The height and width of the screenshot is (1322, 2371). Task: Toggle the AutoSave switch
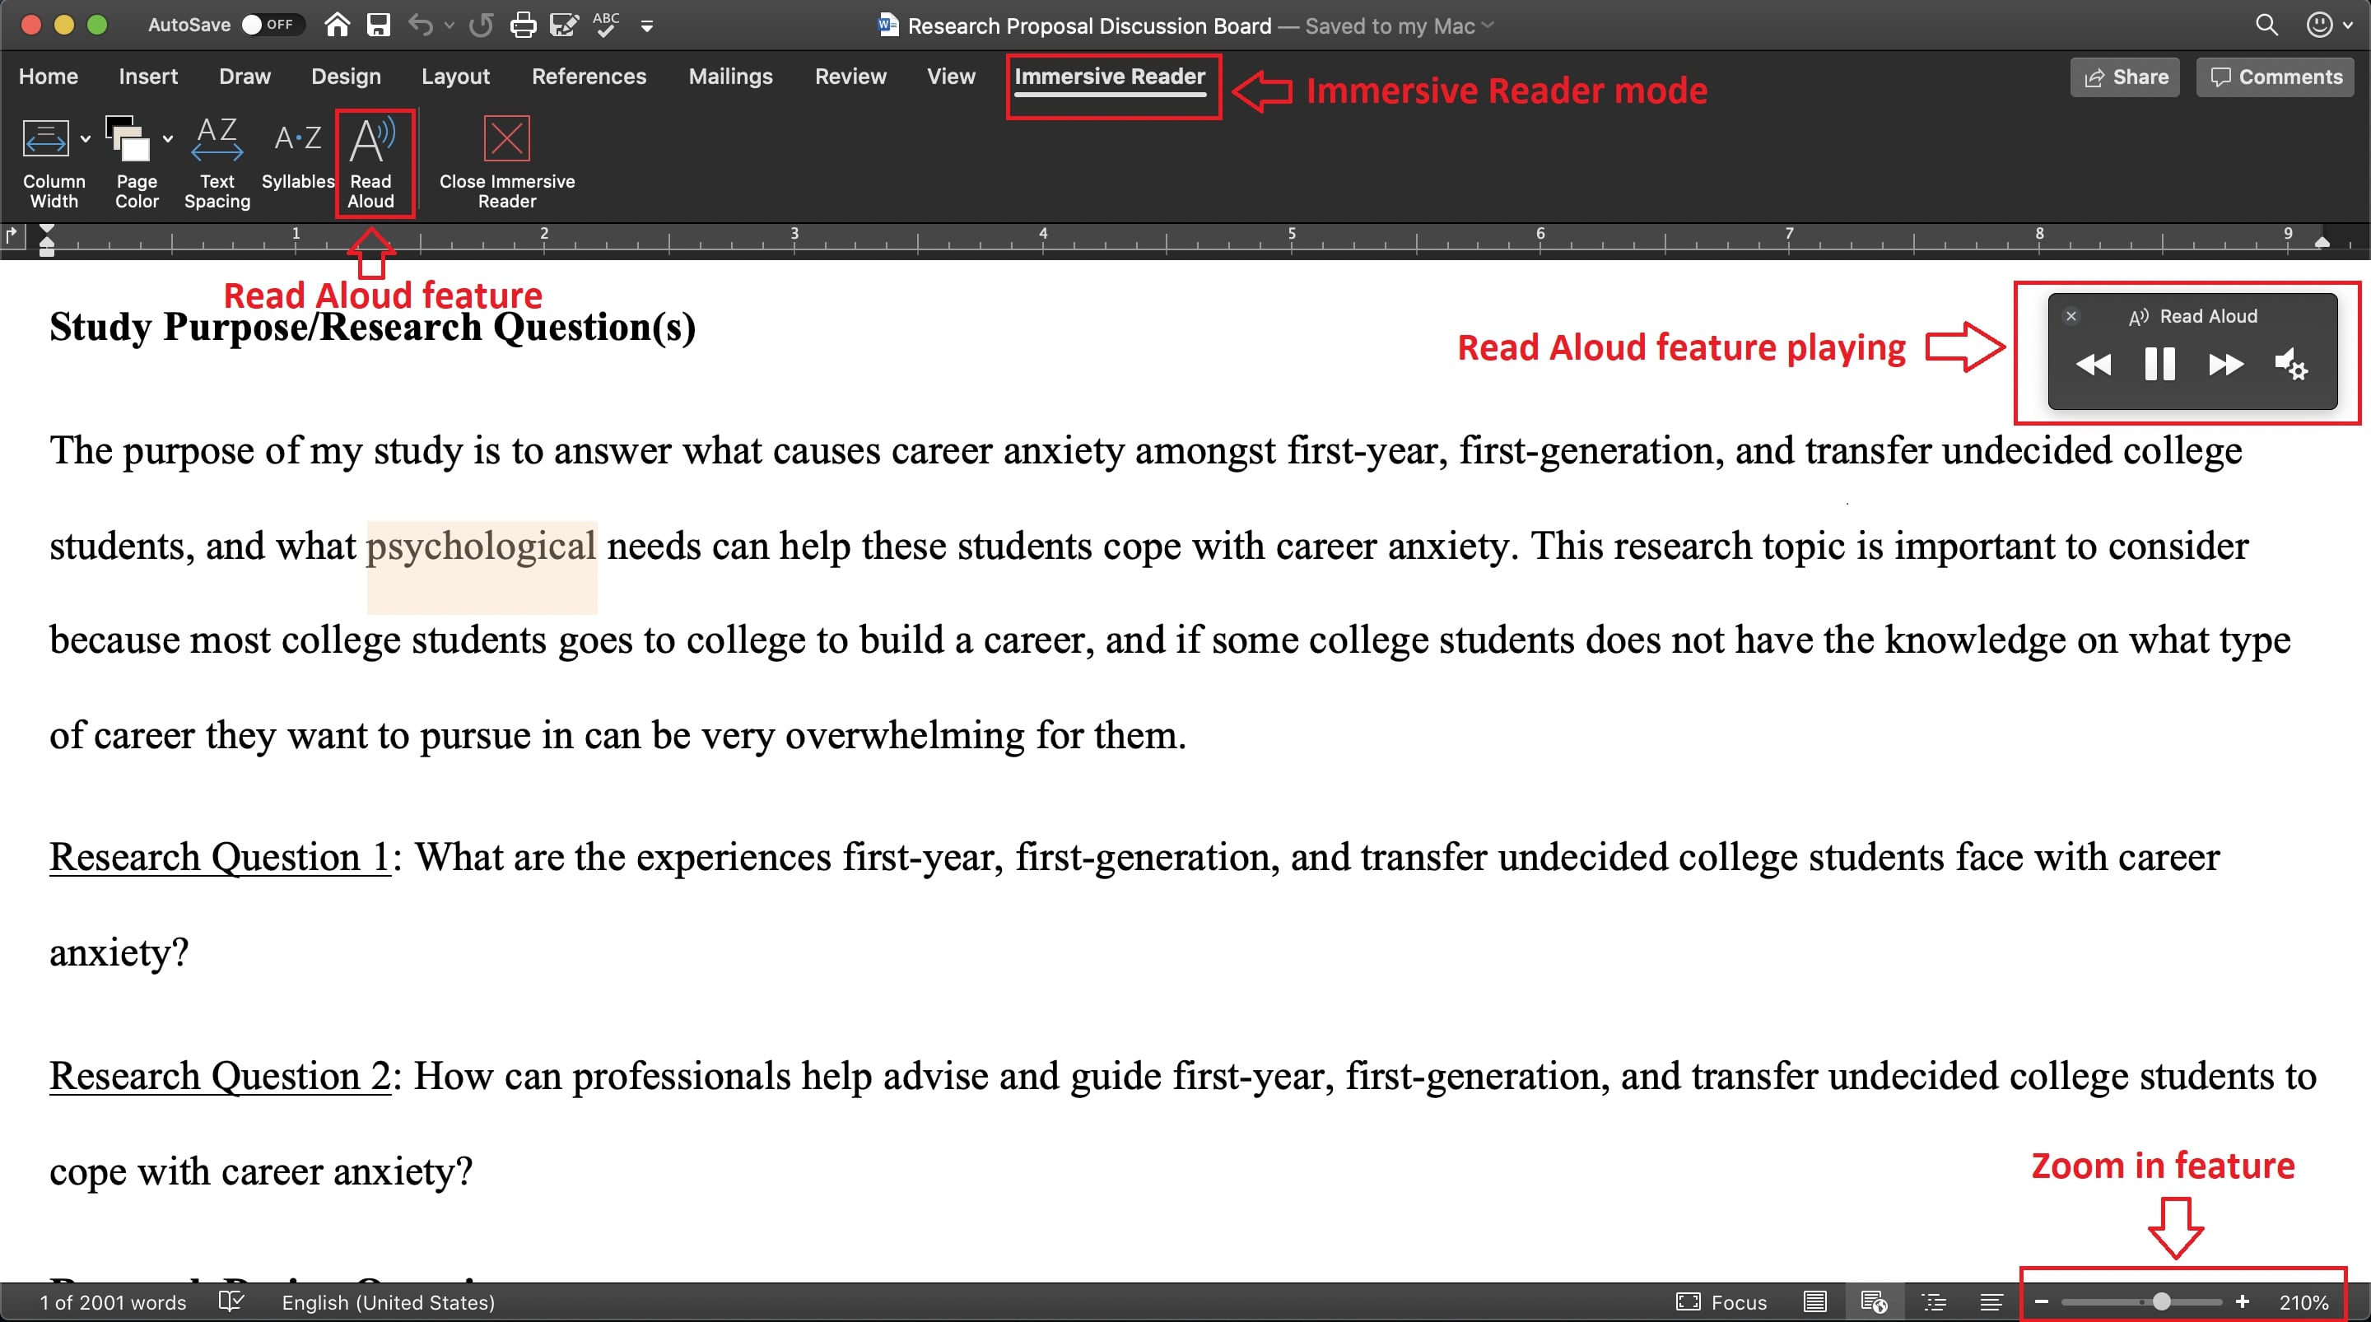click(267, 25)
